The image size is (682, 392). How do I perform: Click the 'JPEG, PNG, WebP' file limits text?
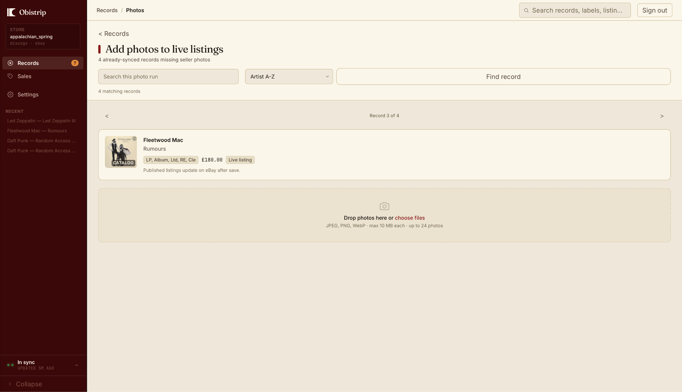tap(384, 226)
